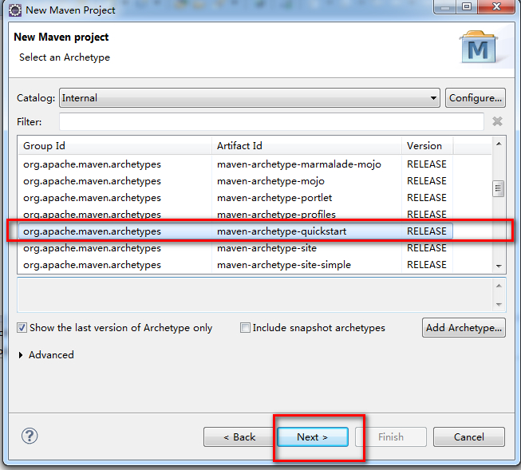Screen dimensions: 521x470
Task: Click inside the archetype description box
Action: tap(255, 294)
